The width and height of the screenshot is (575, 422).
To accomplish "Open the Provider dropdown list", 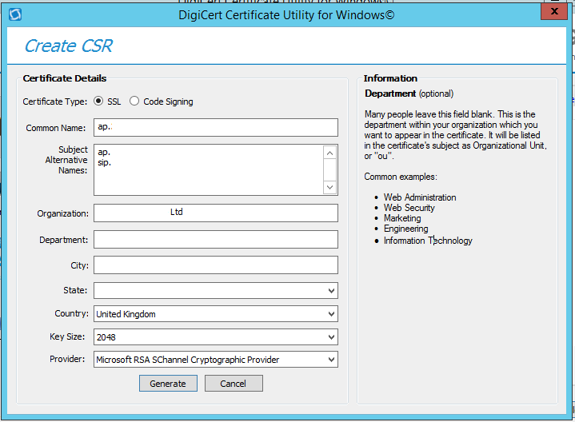I will pyautogui.click(x=216, y=360).
